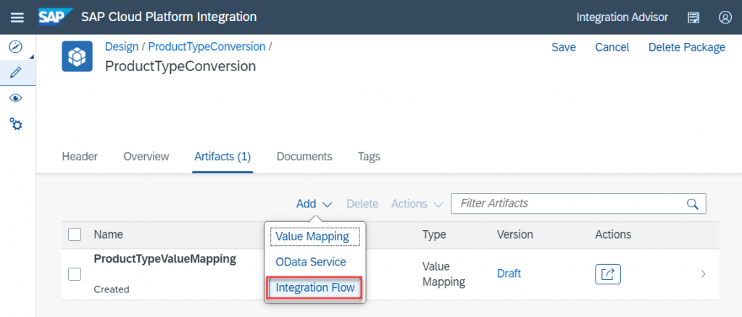Select the Artifacts (1) tab

pyautogui.click(x=222, y=157)
